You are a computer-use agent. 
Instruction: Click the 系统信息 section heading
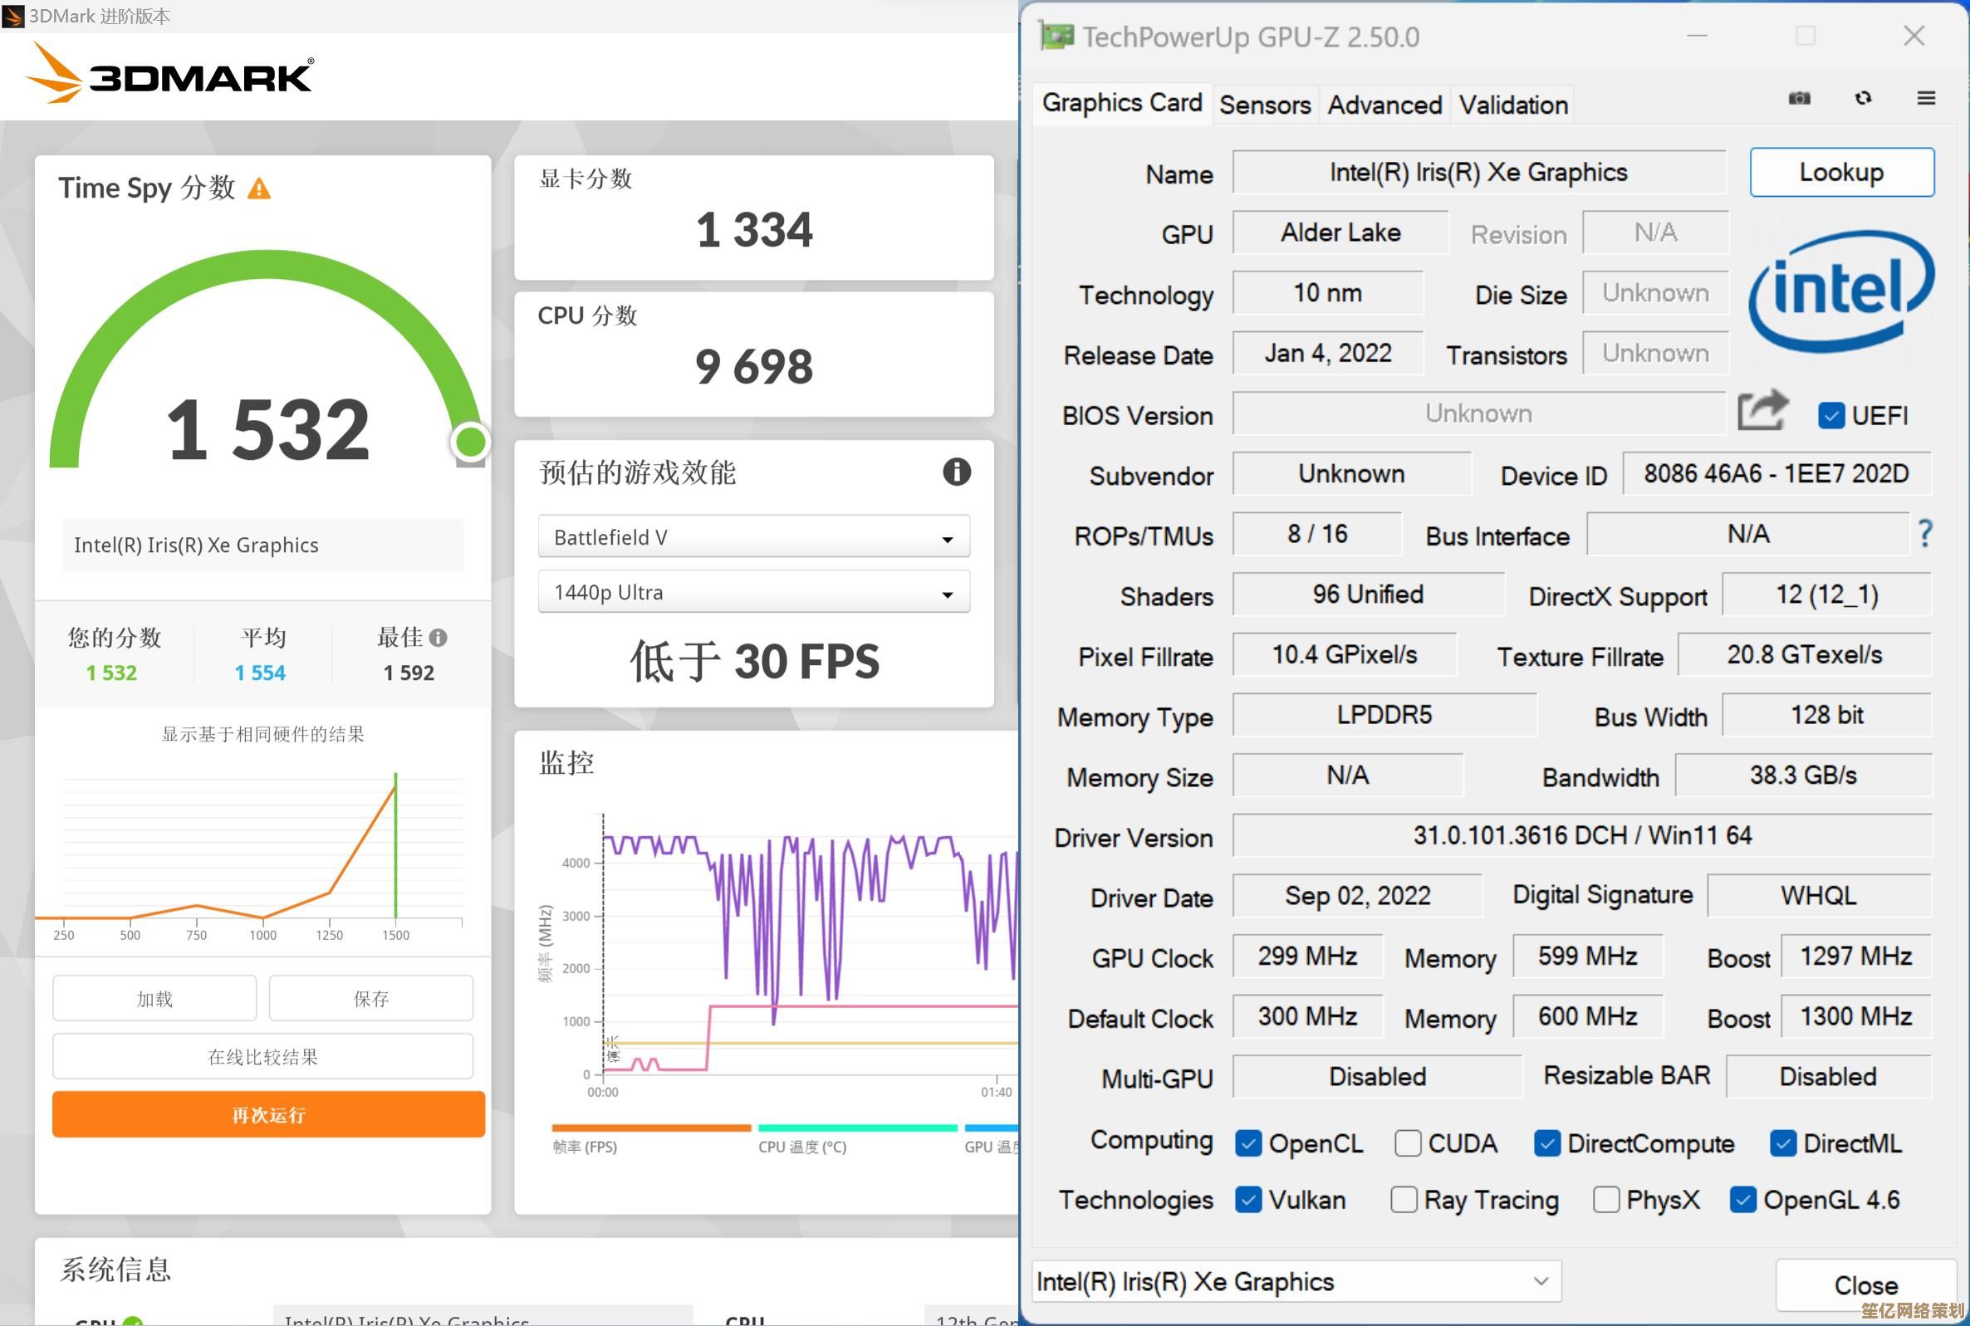click(116, 1270)
